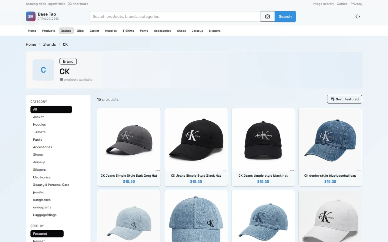The image size is (388, 242).
Task: Open the Dark Grey Hat thumbnail
Action: click(129, 140)
